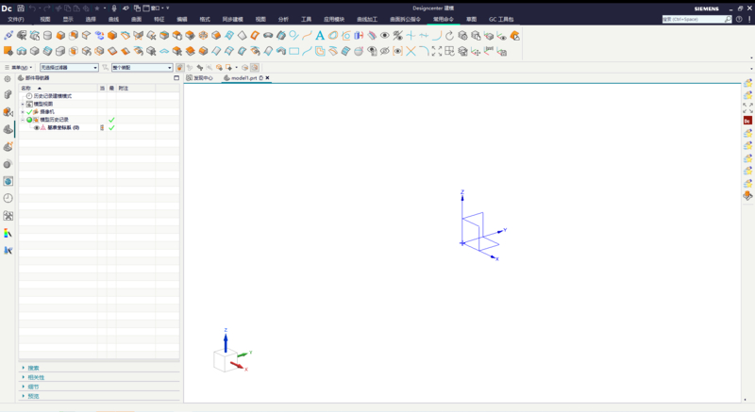755x412 pixels.
Task: Click the Part Navigator icon in the left sidebar
Action: [8, 129]
